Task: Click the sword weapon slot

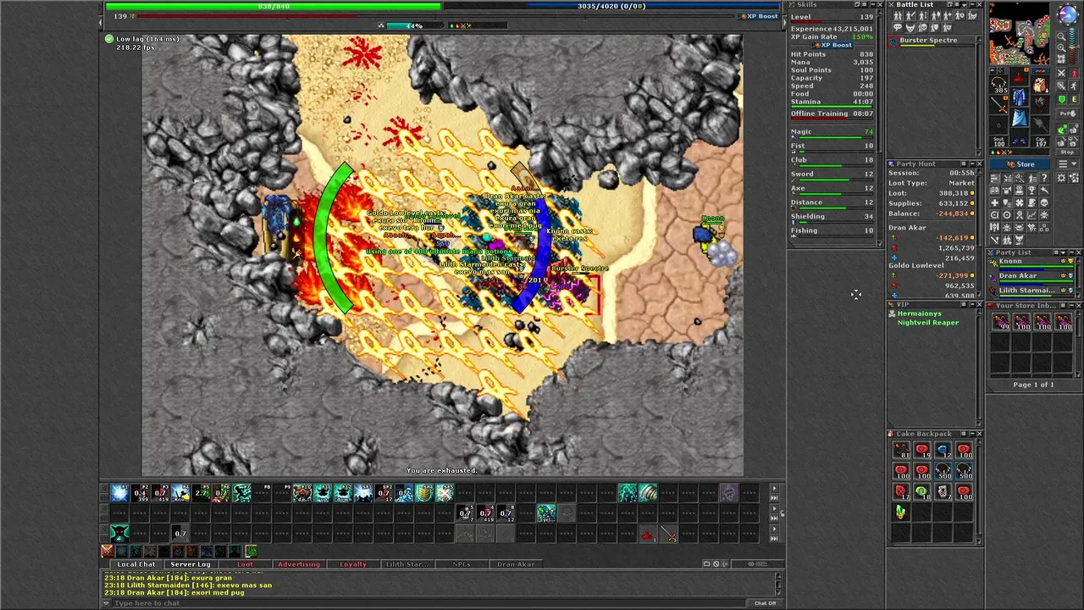Action: tap(999, 105)
